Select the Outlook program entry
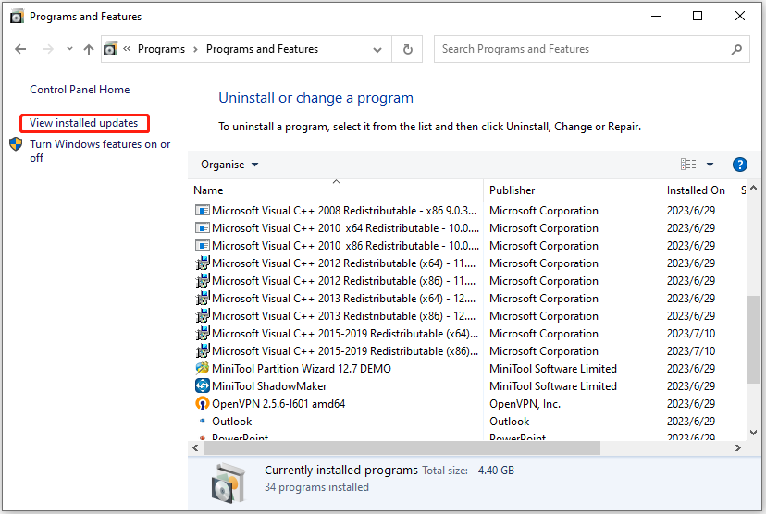 (x=231, y=422)
